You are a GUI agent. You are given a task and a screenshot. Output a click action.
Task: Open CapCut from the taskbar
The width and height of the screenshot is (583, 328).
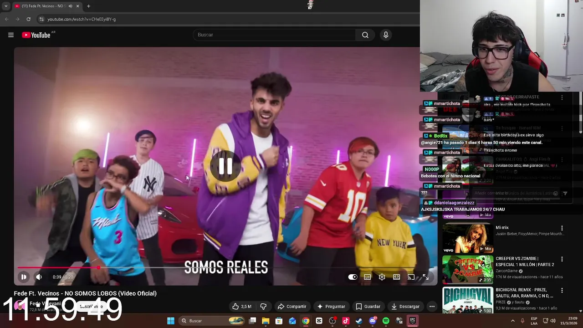(x=319, y=321)
